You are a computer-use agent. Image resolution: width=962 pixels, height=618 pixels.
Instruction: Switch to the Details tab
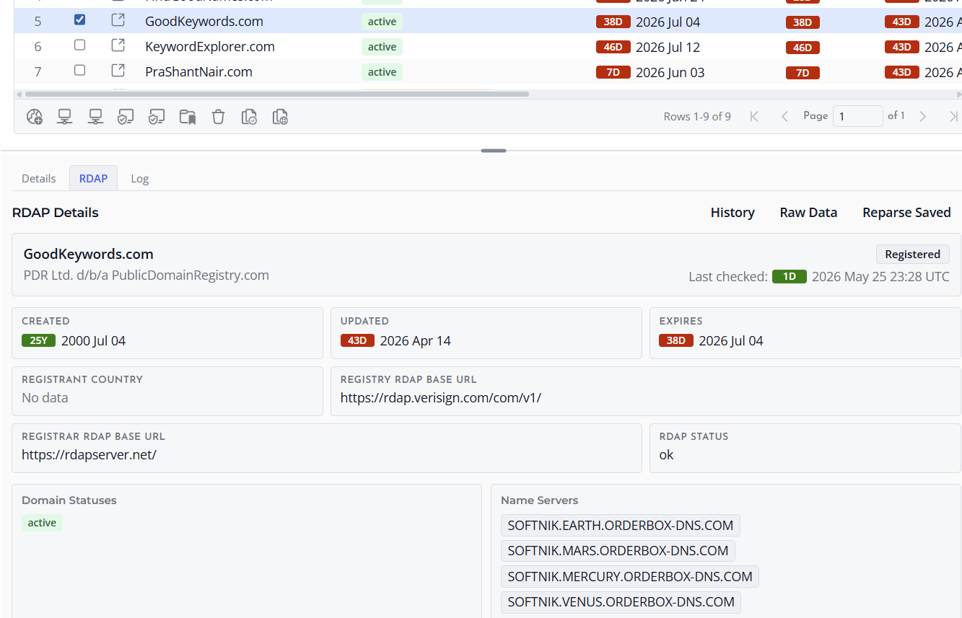(39, 178)
